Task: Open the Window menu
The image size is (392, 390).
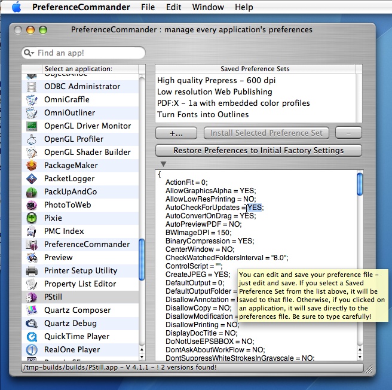Action: click(x=208, y=7)
